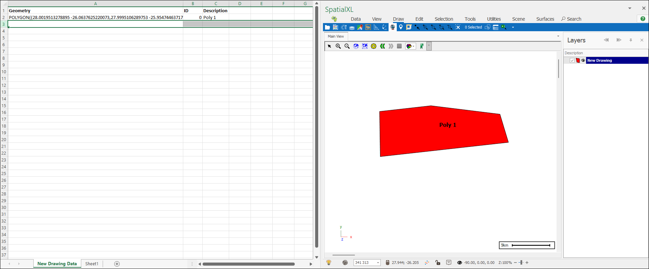The image size is (649, 269).
Task: Click the yellow gear settings icon
Action: tap(374, 46)
